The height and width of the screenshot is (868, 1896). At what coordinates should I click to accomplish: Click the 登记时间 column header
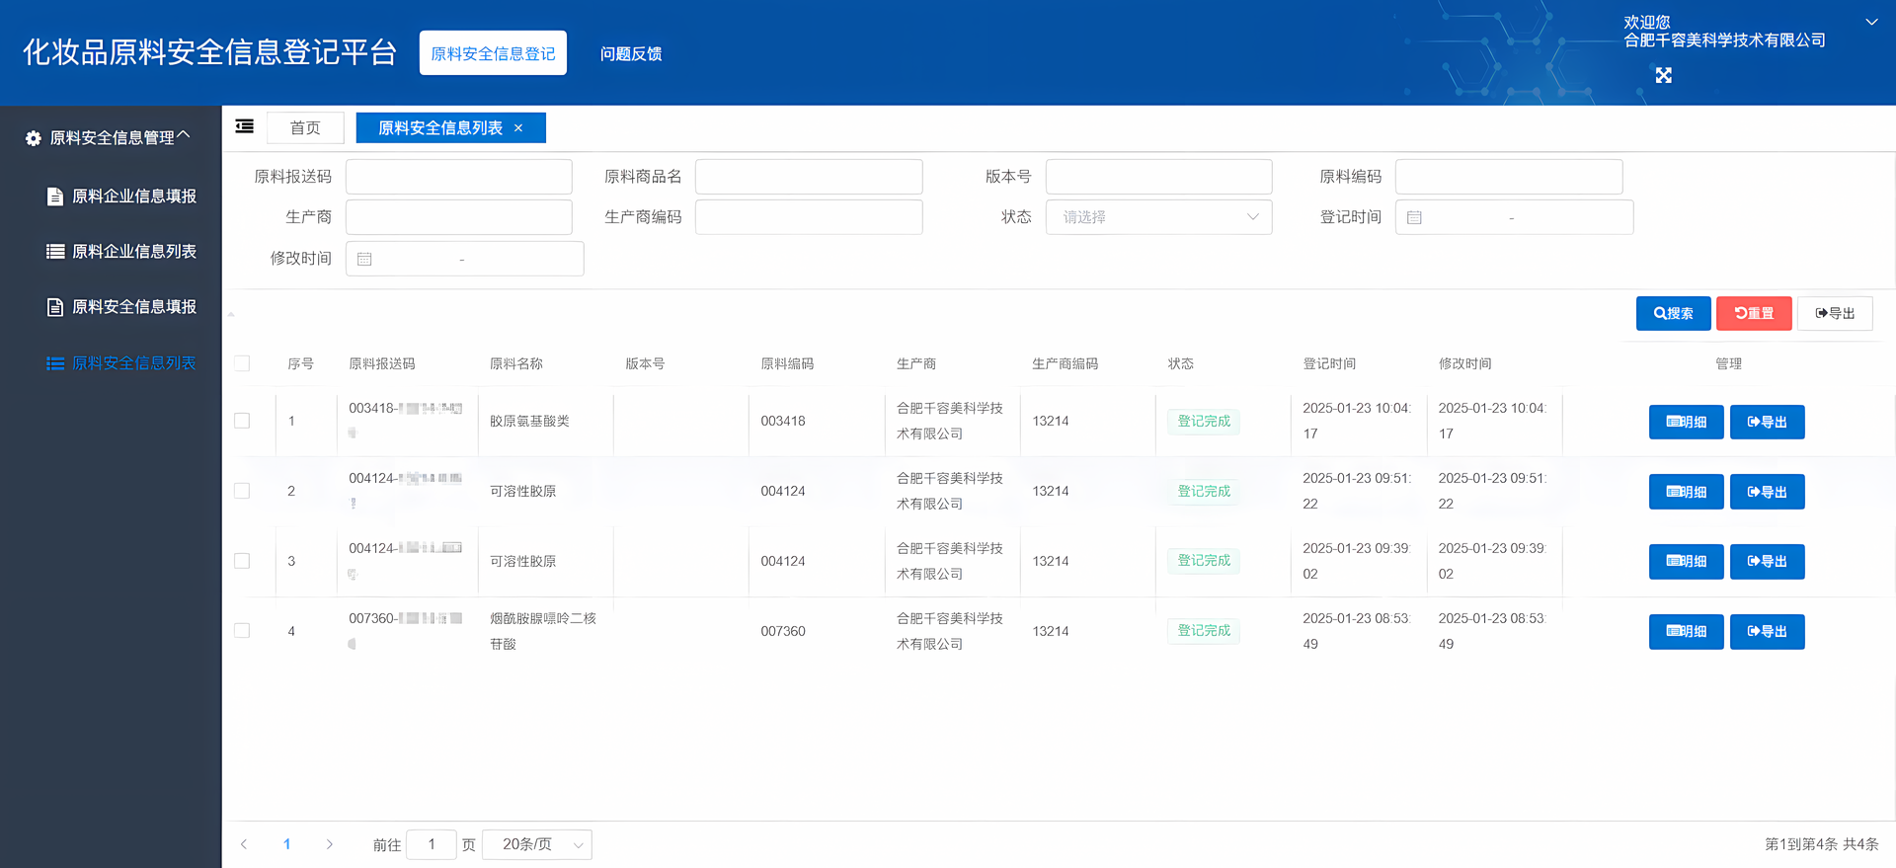[1329, 363]
